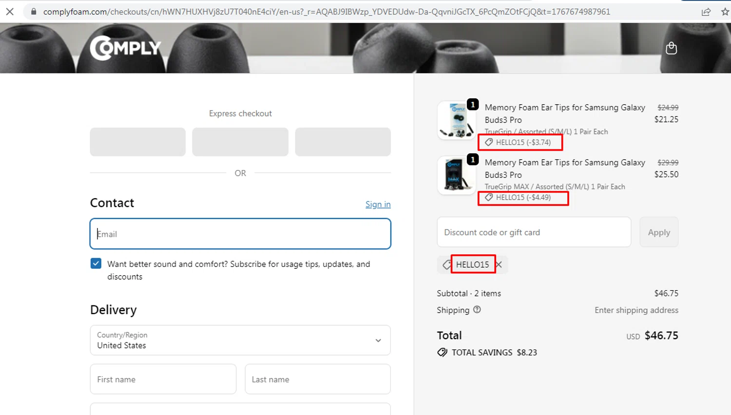
Task: Click the USD $46.75 total amount
Action: [652, 336]
